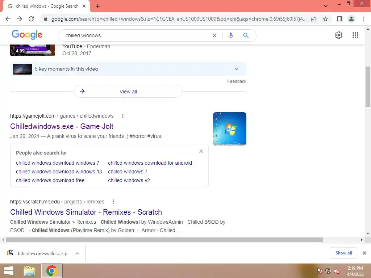Open Action Center flag in tray
Screen dimensions: 371x278
[x=320, y=271]
